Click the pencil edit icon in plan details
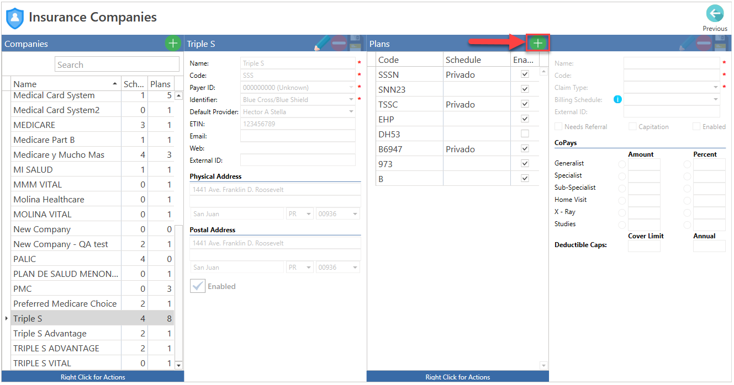734x385 pixels. click(x=686, y=43)
